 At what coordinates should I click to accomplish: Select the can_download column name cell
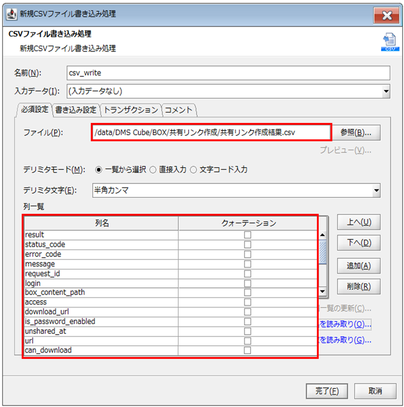[x=101, y=351]
